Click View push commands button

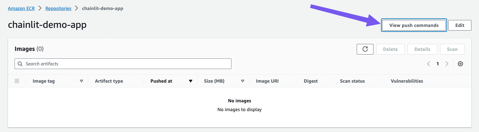point(414,25)
